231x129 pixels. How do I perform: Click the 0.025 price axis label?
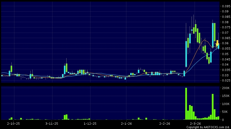(225, 80)
